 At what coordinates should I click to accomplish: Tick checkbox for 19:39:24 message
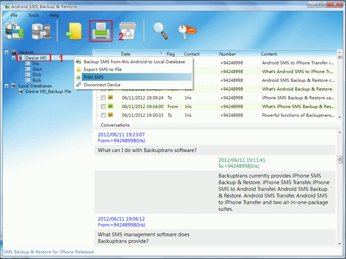[103, 98]
